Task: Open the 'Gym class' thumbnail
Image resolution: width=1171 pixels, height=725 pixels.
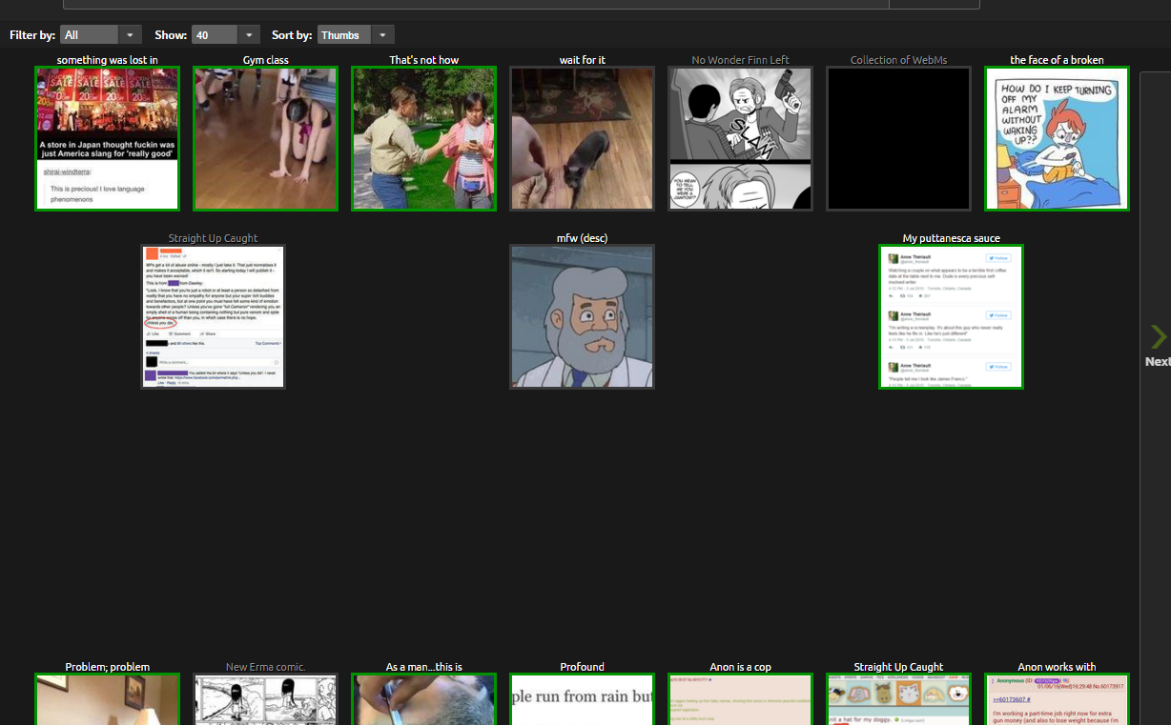Action: pyautogui.click(x=265, y=138)
